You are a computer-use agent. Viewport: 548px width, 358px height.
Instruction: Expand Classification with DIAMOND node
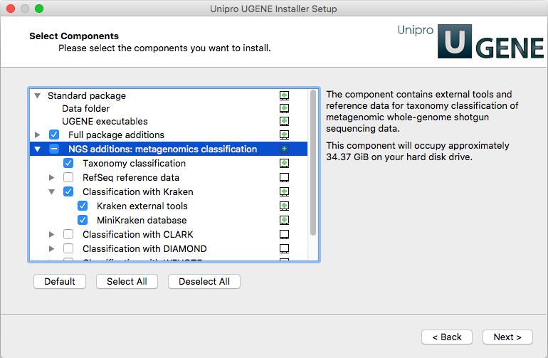[x=52, y=248]
